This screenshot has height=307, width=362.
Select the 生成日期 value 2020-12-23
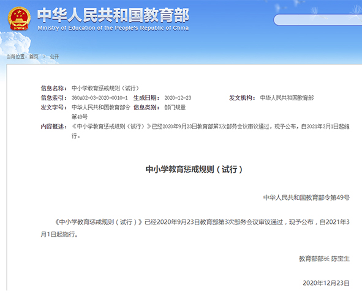point(178,98)
